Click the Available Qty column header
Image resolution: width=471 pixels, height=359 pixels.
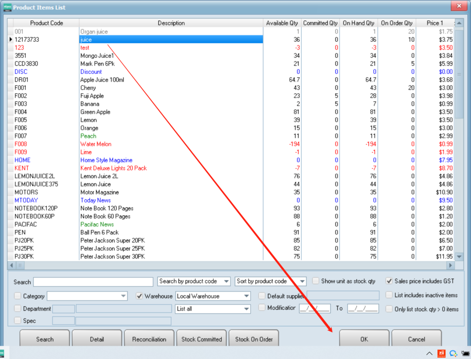(281, 23)
